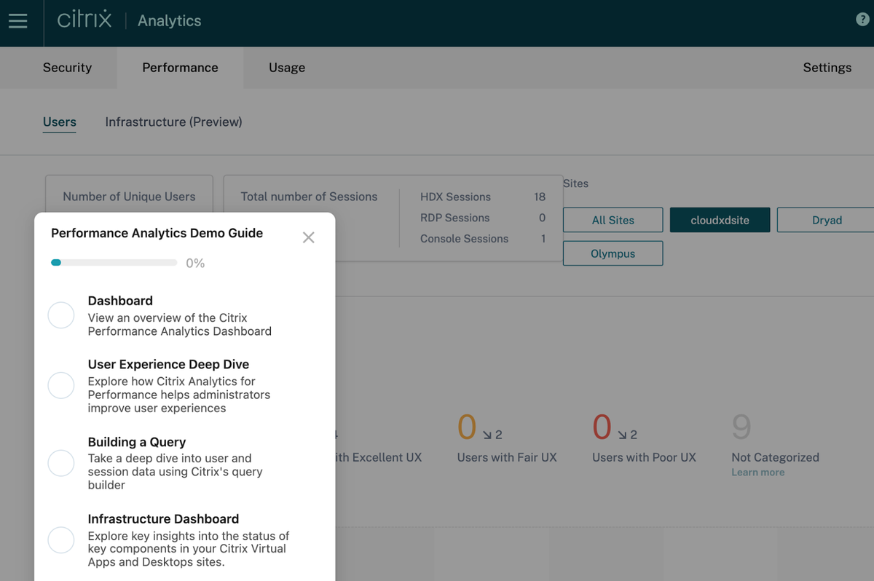Select the All Sites button
The width and height of the screenshot is (874, 581).
613,220
